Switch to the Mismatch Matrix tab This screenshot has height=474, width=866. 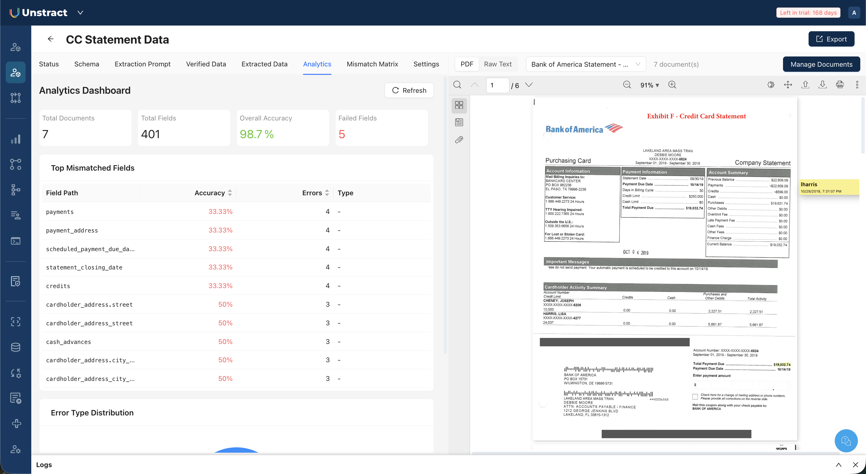click(x=372, y=64)
